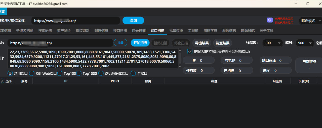This screenshot has height=128, width=322.
Task: Click the 长度(K) column header
Action: [304, 81]
